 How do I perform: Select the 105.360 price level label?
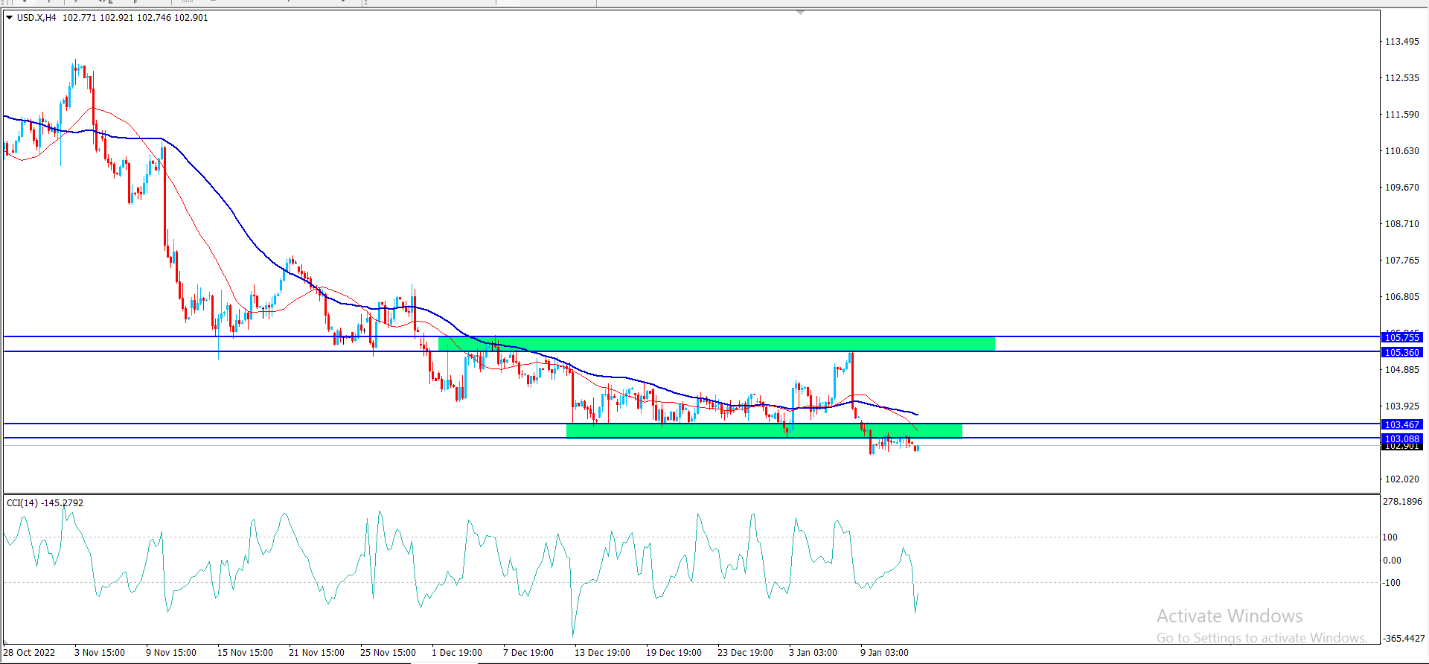[1401, 352]
